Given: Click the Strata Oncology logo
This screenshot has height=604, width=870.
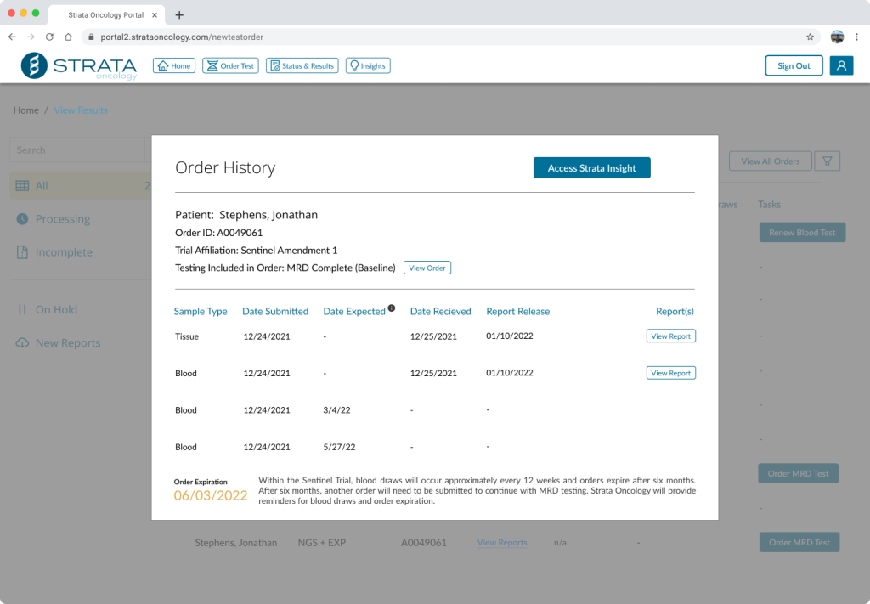Looking at the screenshot, I should [x=78, y=66].
